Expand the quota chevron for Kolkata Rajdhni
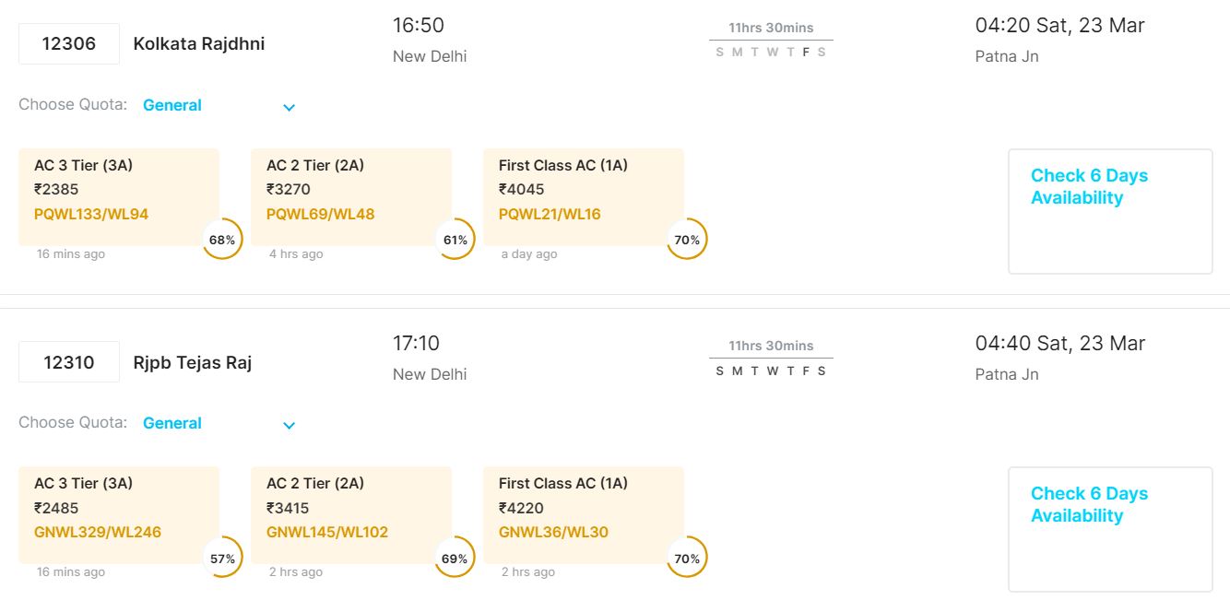 289,107
